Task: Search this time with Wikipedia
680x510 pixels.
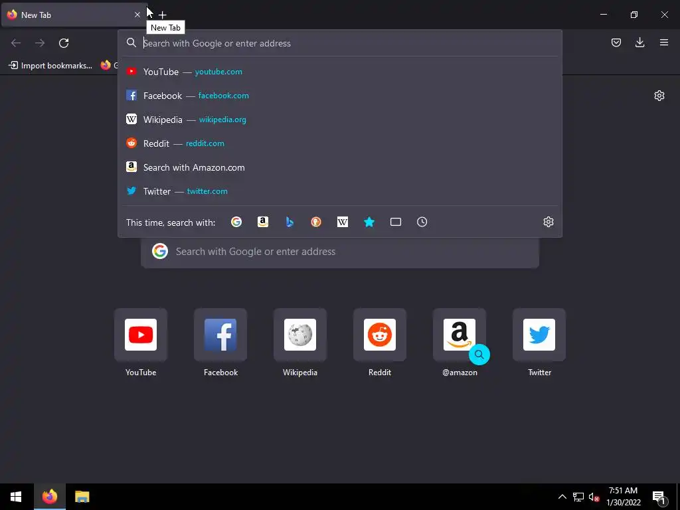Action: click(343, 222)
